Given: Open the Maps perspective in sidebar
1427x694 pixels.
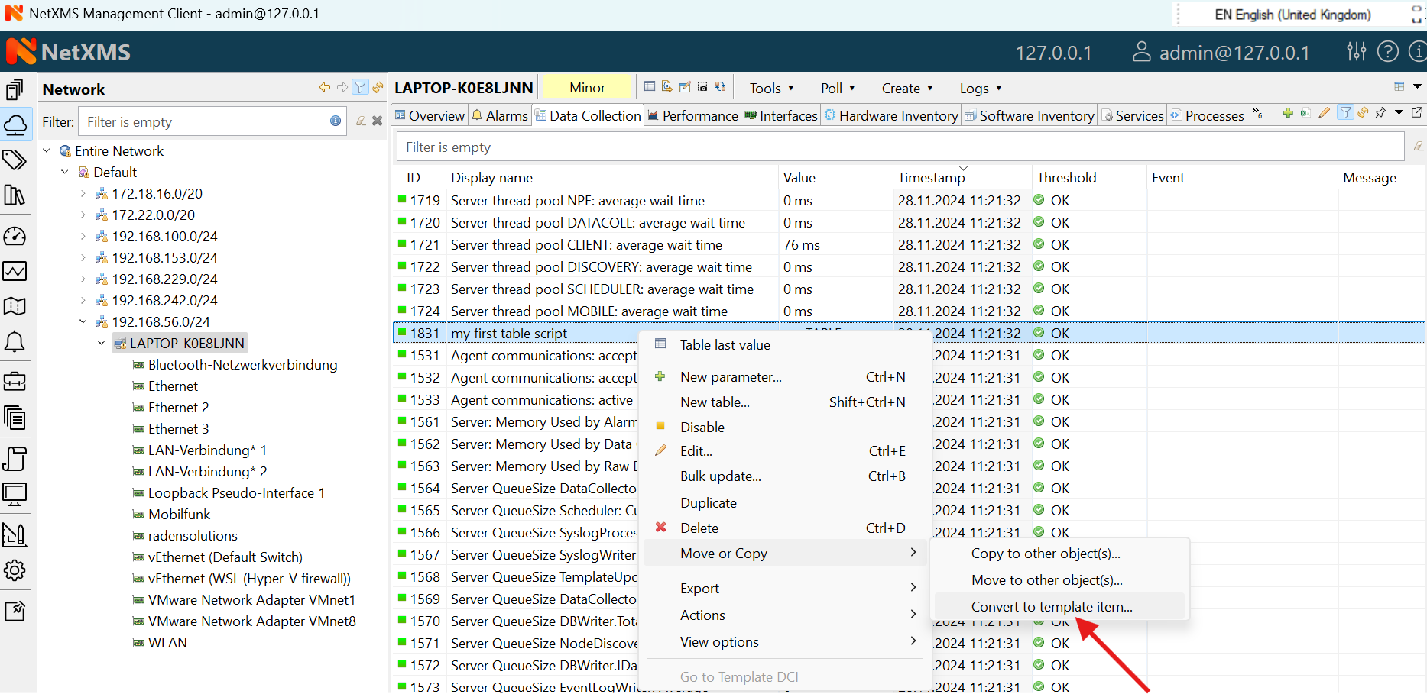Looking at the screenshot, I should tap(15, 306).
